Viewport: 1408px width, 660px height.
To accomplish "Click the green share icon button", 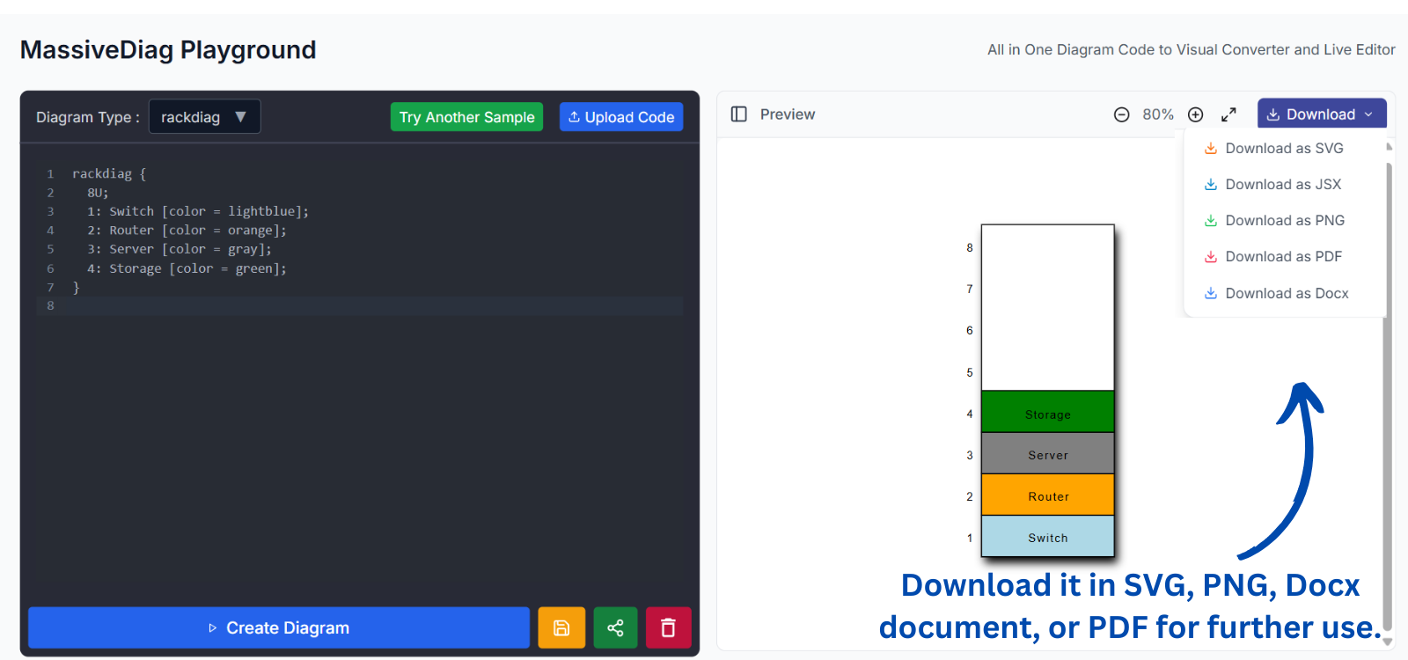I will click(615, 627).
